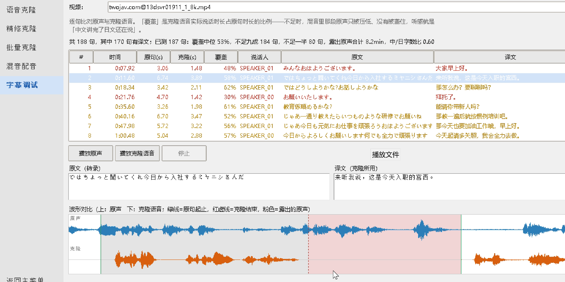
Task: Click the 译文 column header
Action: (x=499, y=57)
